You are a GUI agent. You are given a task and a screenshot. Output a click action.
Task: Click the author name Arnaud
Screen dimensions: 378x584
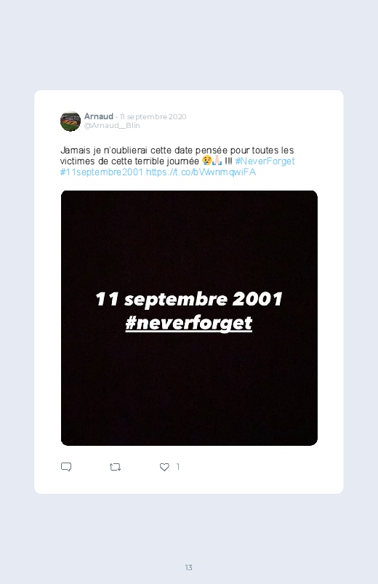(99, 116)
